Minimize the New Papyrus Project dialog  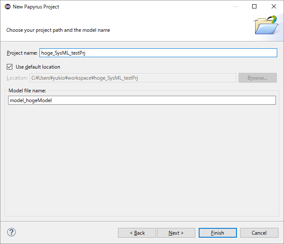tap(235, 7)
